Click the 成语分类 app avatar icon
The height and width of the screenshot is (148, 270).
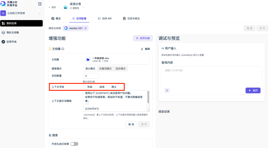point(65,7)
